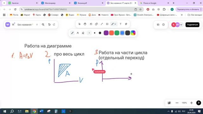This screenshot has height=114, width=203.
Task: Open the browser extensions puzzle icon
Action: 164,9
